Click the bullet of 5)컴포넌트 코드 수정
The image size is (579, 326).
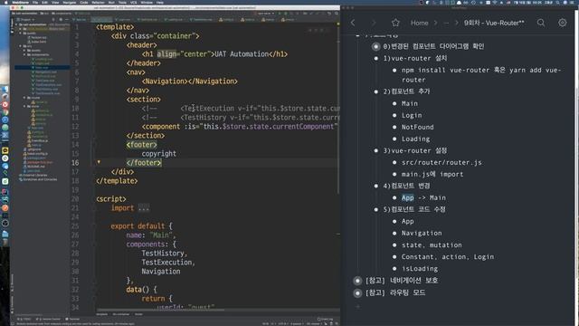click(376, 209)
